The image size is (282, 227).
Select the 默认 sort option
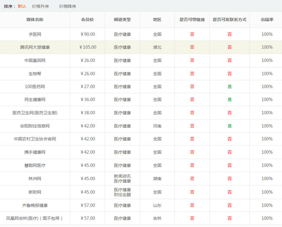22,6
